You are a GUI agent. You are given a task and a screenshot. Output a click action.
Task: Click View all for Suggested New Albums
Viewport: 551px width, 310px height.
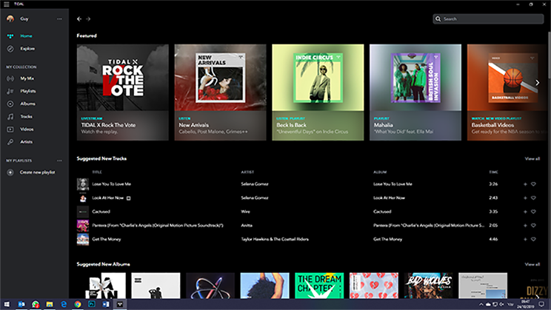532,263
